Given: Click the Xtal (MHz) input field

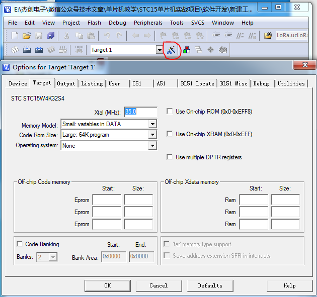Looking at the screenshot, I should 140,112.
